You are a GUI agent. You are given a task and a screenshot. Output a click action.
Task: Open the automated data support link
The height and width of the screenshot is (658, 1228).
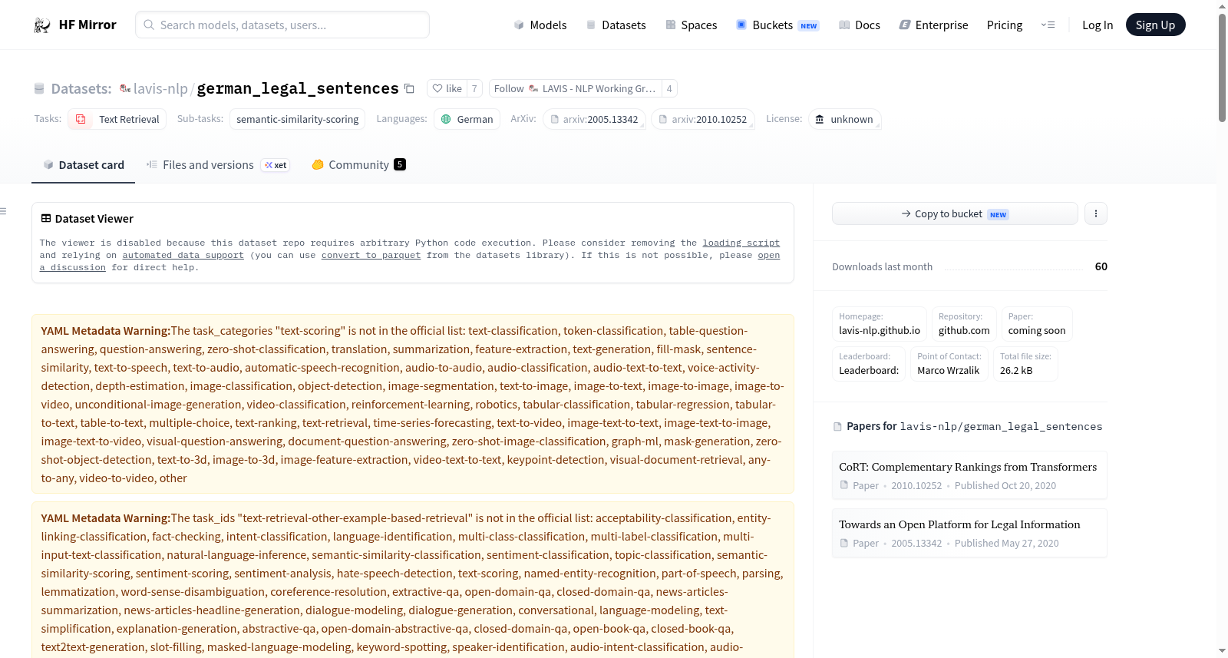[x=183, y=255]
